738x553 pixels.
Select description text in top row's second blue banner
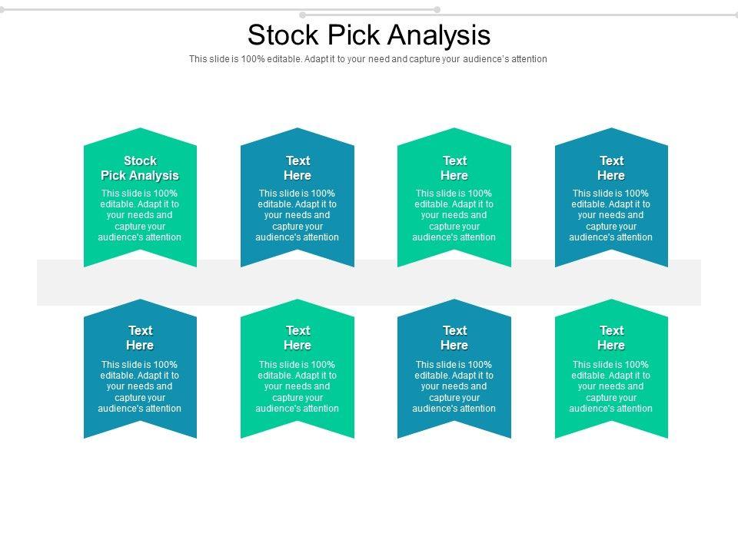coord(298,216)
